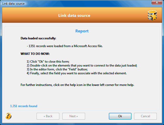Click the Cancel button
Viewport: 164px width, 125px height.
[145, 116]
